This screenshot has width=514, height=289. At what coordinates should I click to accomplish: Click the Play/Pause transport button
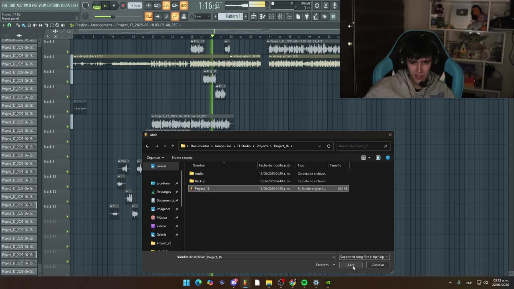coord(105,6)
